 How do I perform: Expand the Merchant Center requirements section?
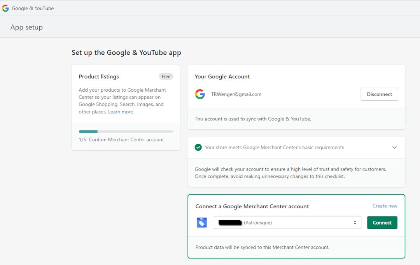[395, 147]
